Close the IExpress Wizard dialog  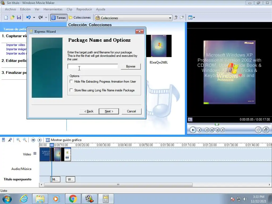(139, 31)
